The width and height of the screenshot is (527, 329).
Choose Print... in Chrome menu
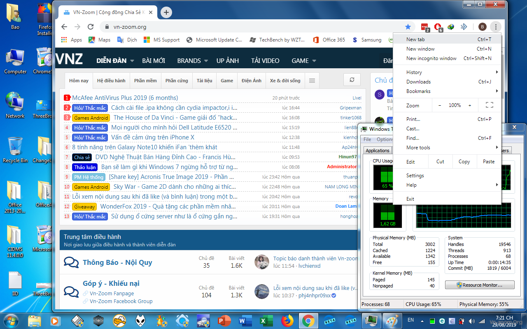coord(447,119)
